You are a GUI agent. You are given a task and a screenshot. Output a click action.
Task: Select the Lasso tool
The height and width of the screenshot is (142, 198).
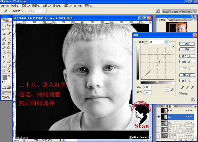(4, 30)
